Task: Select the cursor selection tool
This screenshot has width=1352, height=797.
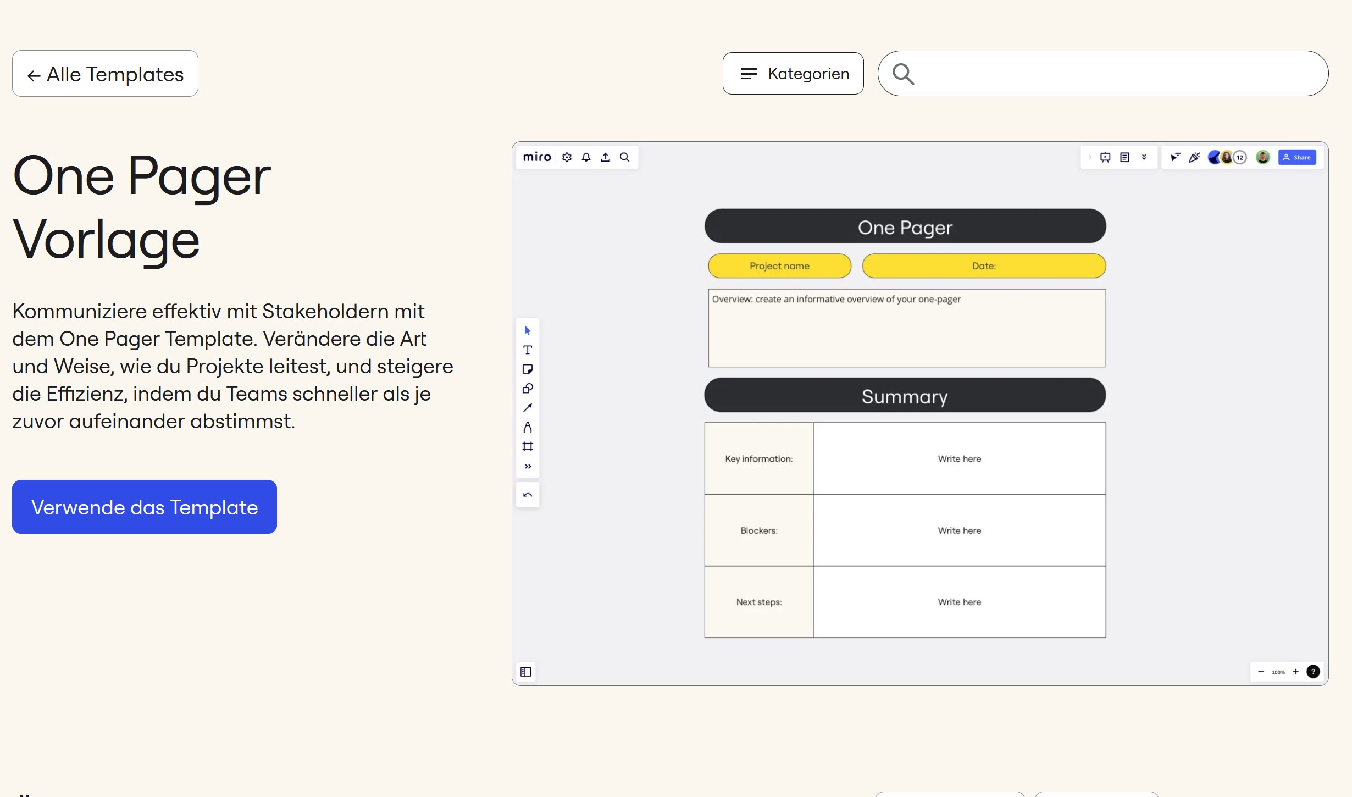Action: point(528,330)
